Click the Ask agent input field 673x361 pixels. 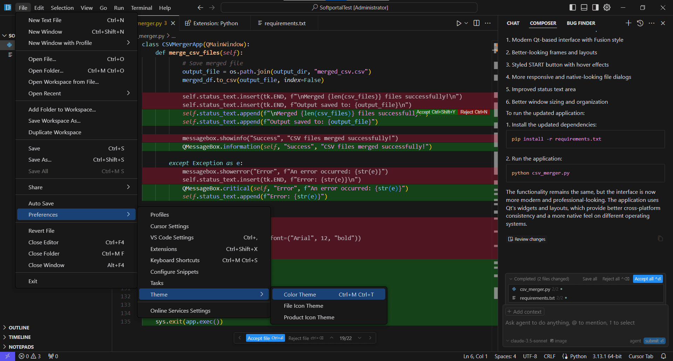[570, 323]
